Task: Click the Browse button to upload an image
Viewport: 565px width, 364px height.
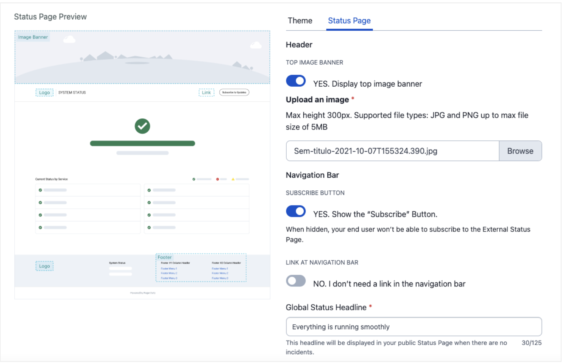Action: point(520,151)
